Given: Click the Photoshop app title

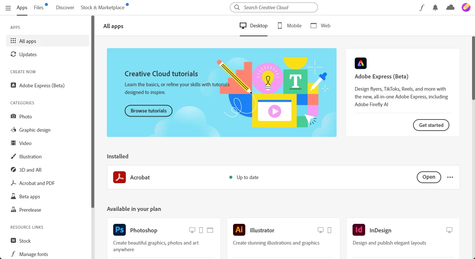Looking at the screenshot, I should [x=144, y=230].
